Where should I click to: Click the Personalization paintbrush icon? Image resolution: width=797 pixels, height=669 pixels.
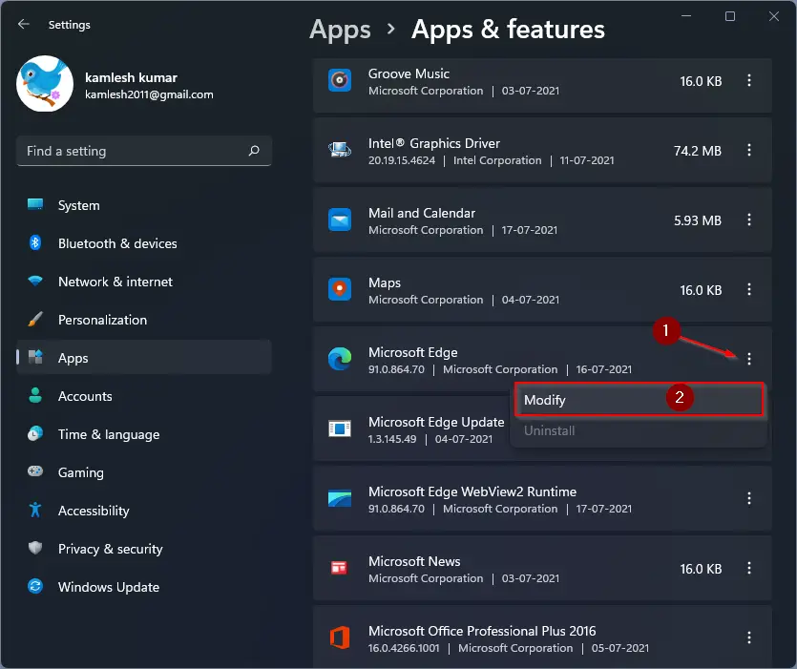click(35, 319)
